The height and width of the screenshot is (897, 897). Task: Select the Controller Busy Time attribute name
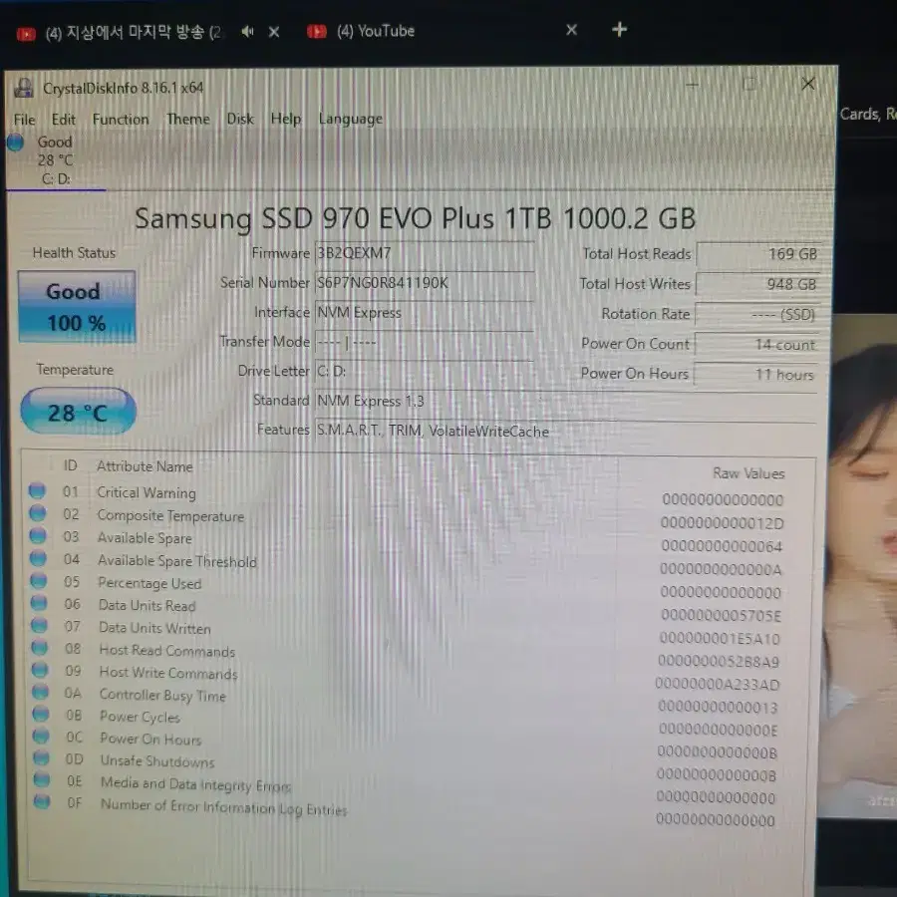point(163,695)
